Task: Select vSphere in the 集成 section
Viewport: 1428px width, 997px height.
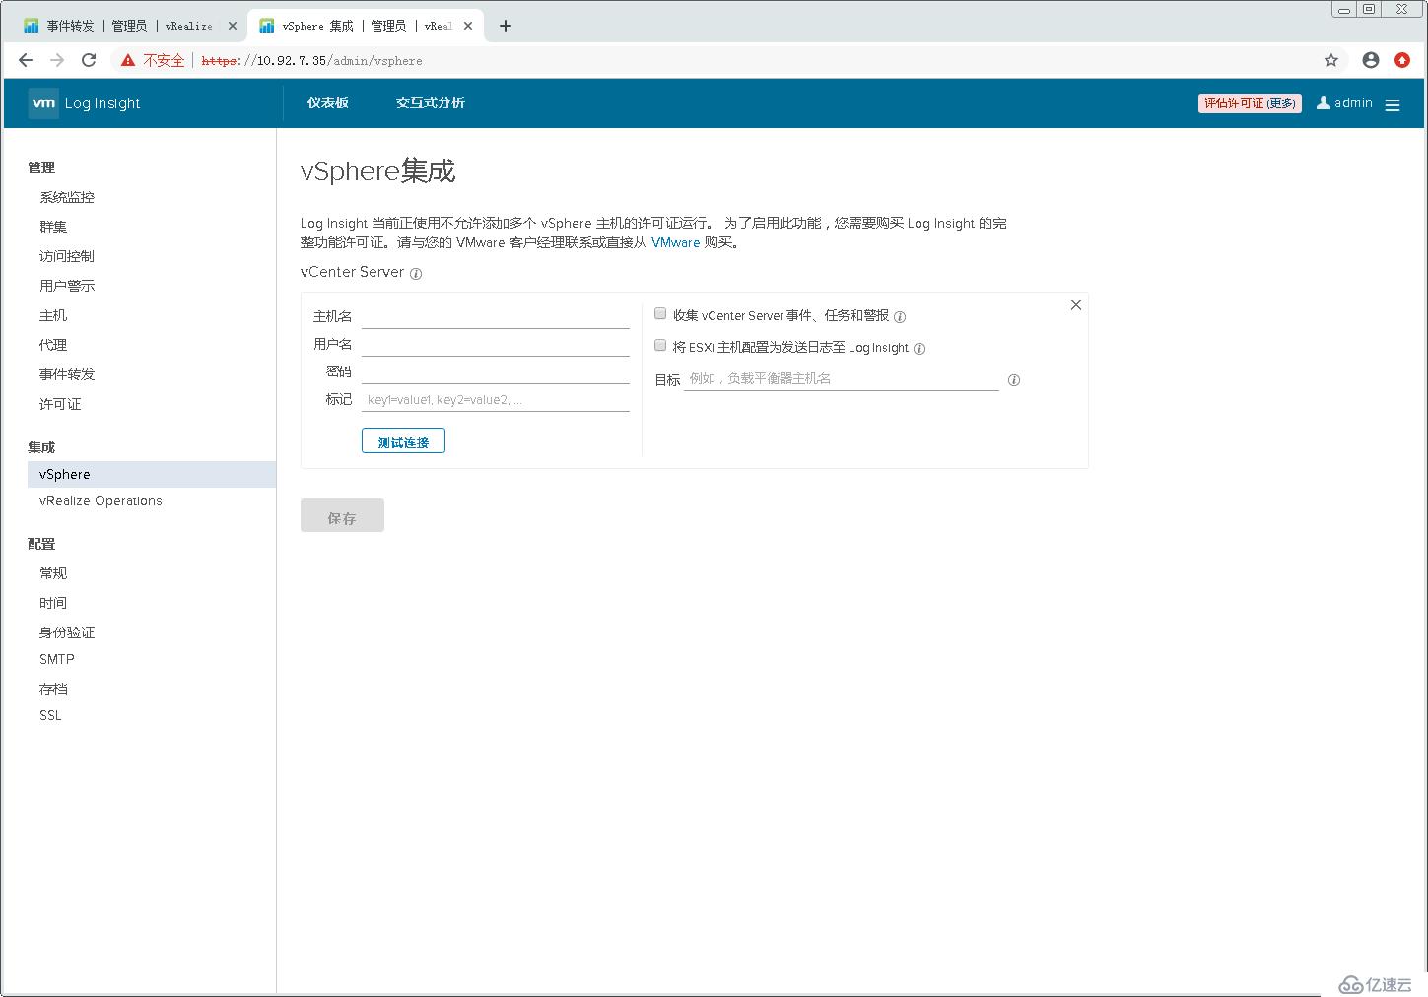Action: pyautogui.click(x=152, y=474)
